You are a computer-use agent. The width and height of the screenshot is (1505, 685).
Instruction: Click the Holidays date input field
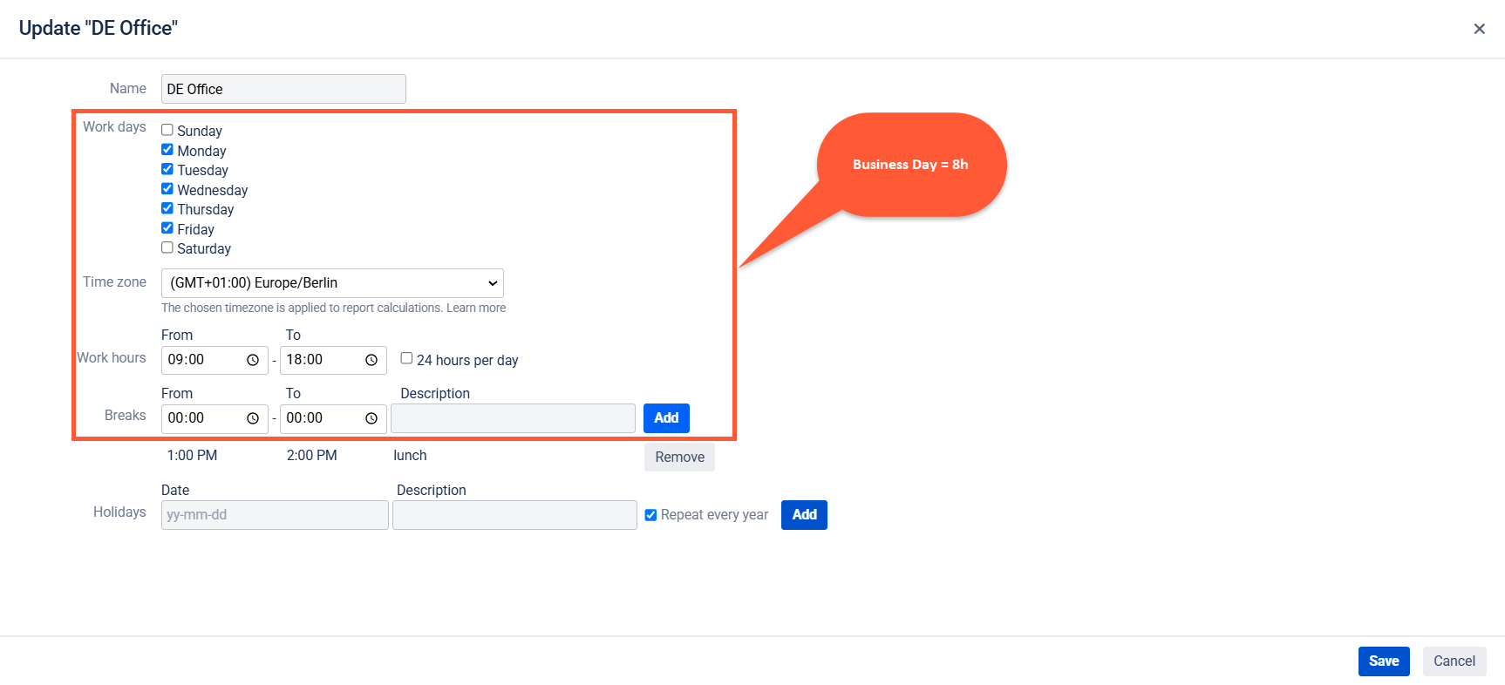click(275, 515)
